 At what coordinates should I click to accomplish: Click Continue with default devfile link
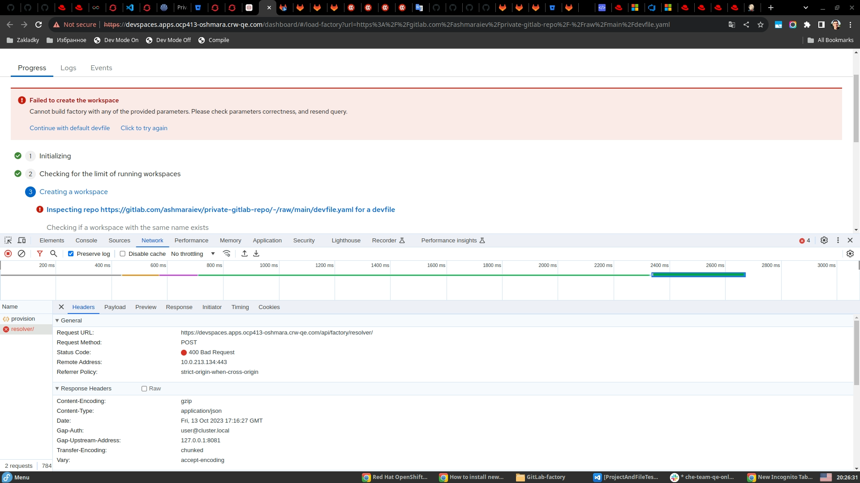click(69, 128)
